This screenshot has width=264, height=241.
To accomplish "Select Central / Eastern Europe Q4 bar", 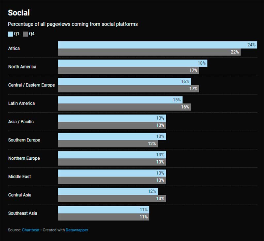I will [x=128, y=89].
